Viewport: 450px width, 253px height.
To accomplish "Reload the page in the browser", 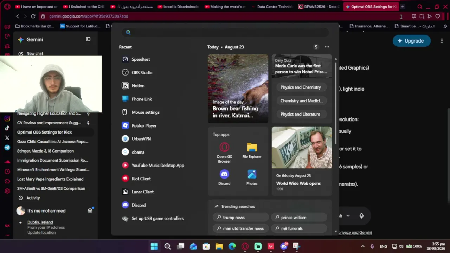I will point(33,16).
